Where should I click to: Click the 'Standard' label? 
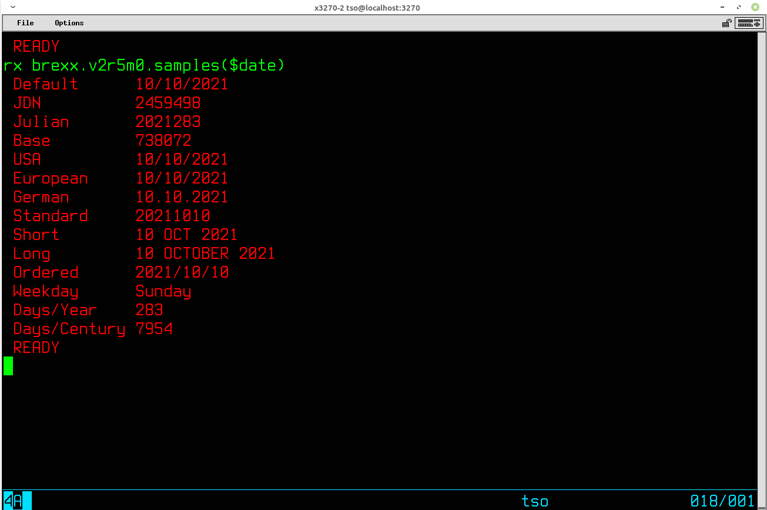(x=51, y=215)
